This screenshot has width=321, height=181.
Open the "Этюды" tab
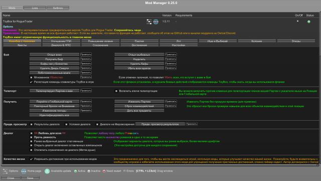tap(296, 41)
